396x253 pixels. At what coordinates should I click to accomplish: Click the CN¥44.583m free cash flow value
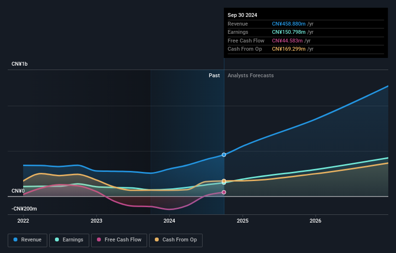287,41
